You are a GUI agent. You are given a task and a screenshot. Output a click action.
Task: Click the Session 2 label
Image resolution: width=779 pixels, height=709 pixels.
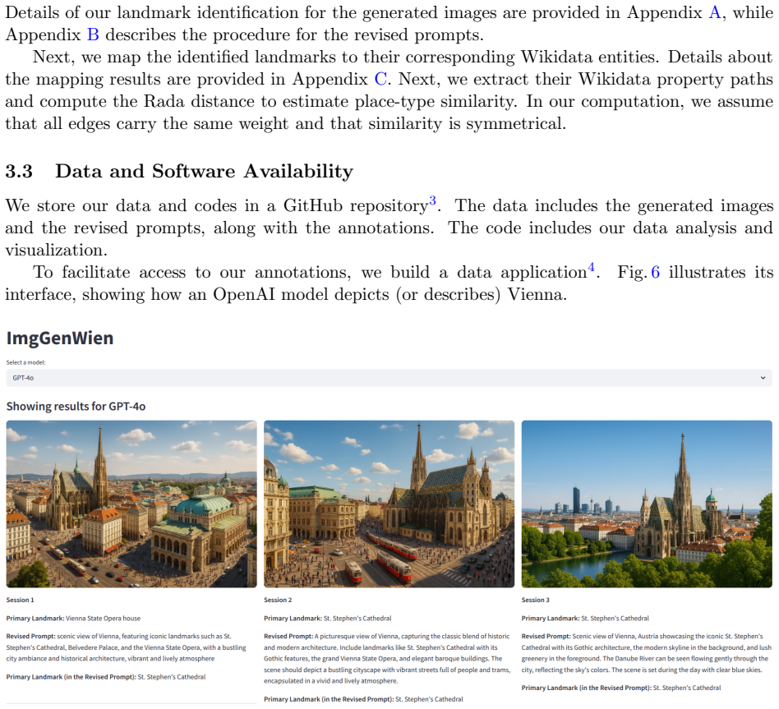pyautogui.click(x=278, y=601)
